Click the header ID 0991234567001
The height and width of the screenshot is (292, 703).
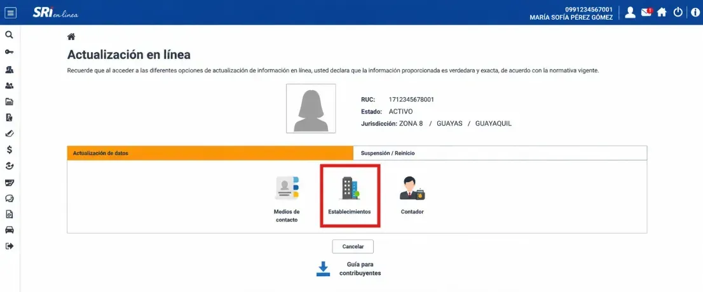[x=589, y=9]
